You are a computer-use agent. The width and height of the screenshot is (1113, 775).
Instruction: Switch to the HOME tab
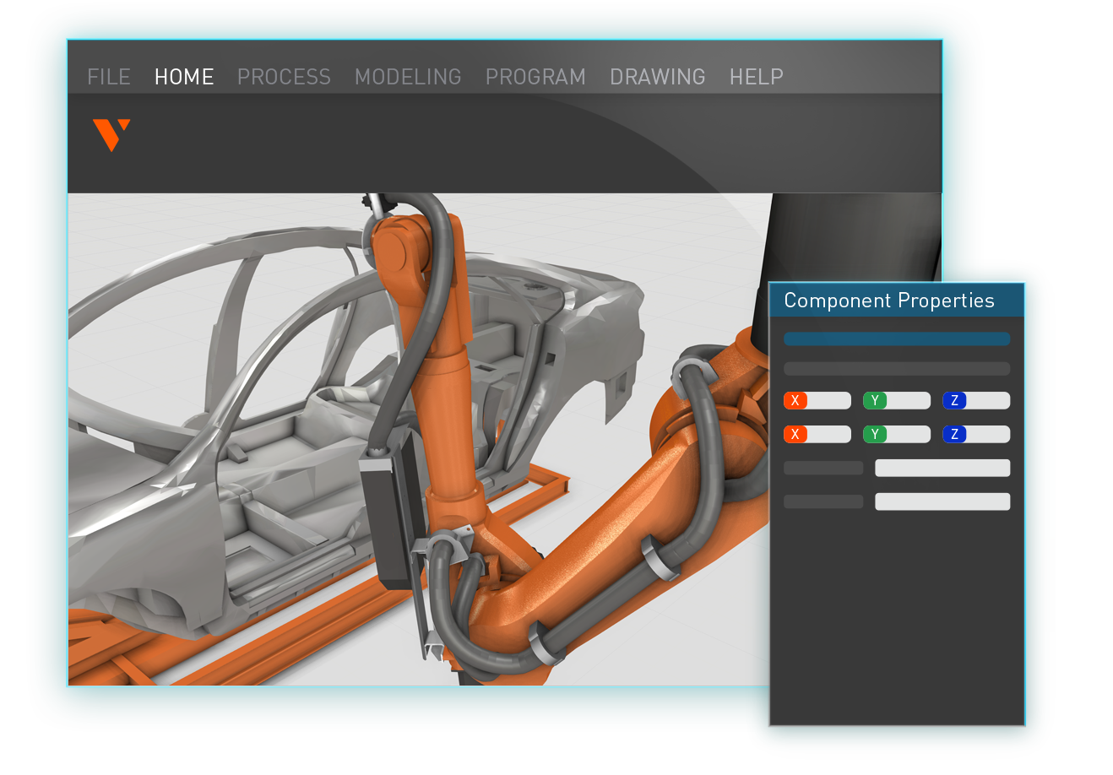point(184,77)
